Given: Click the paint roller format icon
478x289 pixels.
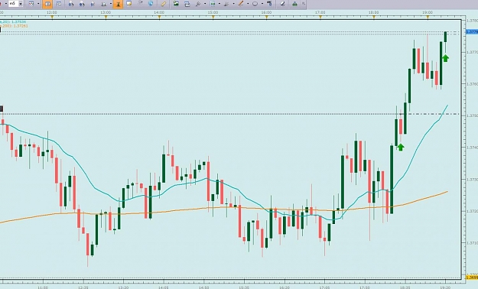Looking at the screenshot, I should 269,4.
